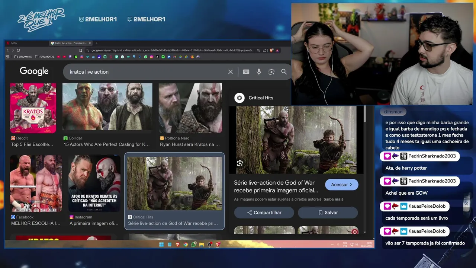
Task: Show hidden system tray icons
Action: (x=332, y=245)
